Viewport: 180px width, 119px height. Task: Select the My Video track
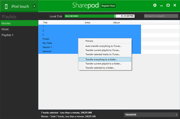click(x=58, y=43)
